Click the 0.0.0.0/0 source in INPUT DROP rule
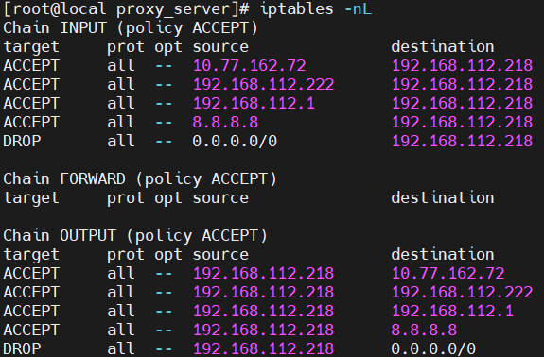 click(x=235, y=141)
